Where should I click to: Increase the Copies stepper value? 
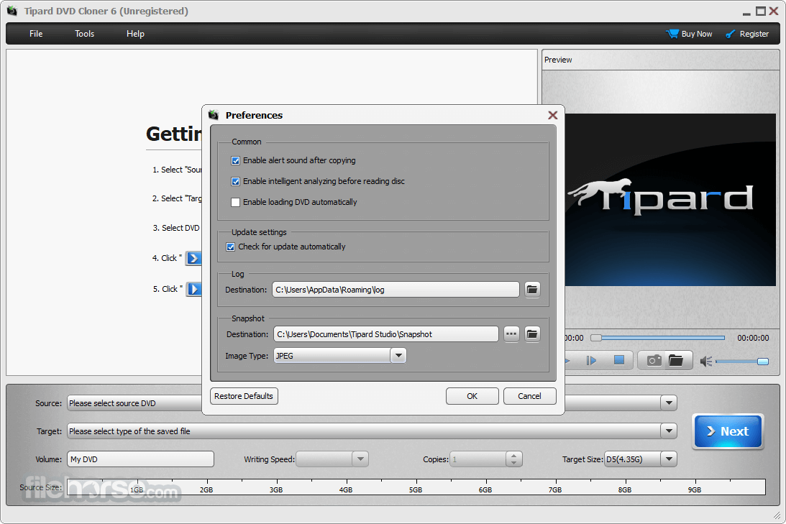513,456
